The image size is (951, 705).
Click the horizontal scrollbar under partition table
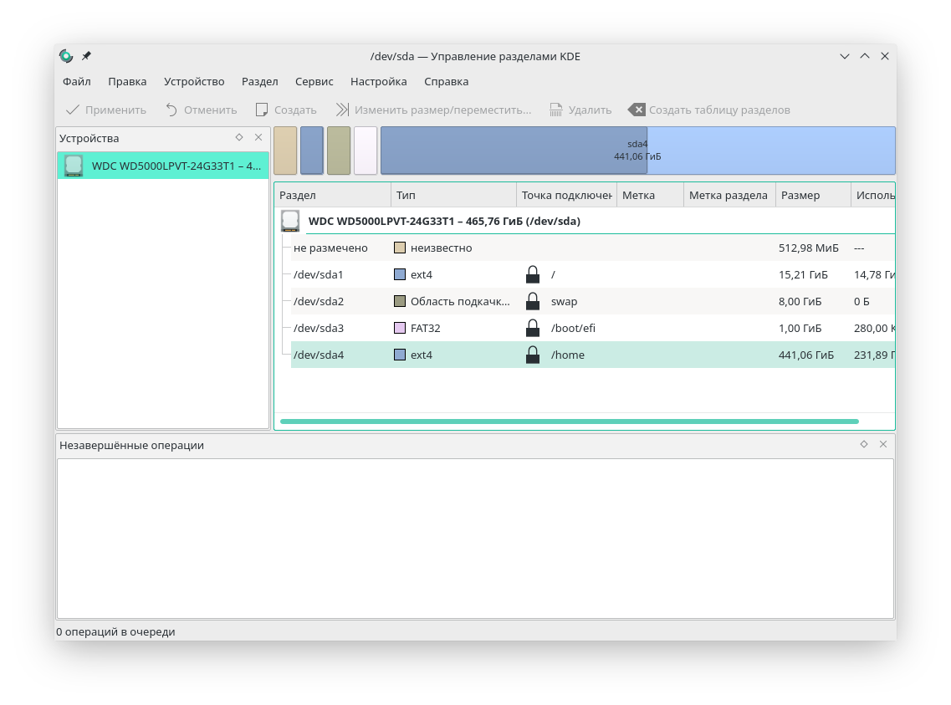pyautogui.click(x=569, y=421)
